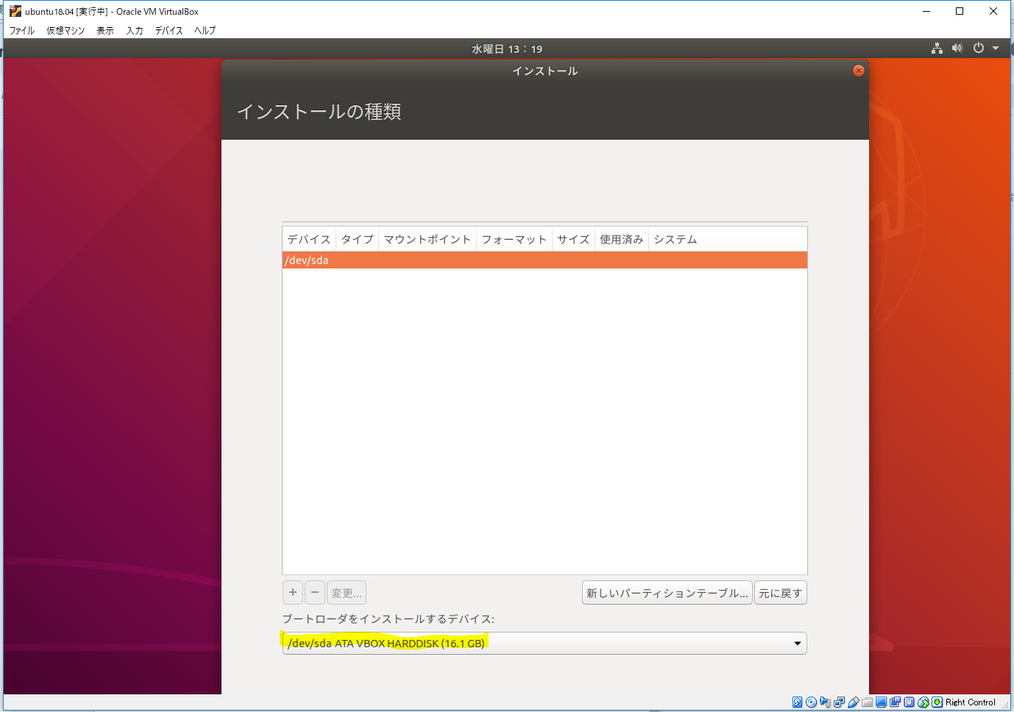
Task: Click the フォーマット column header
Action: click(x=514, y=239)
